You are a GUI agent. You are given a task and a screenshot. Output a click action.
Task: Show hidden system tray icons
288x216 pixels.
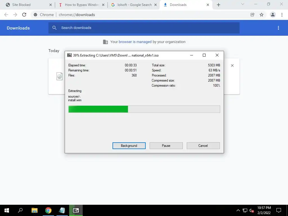(x=238, y=210)
